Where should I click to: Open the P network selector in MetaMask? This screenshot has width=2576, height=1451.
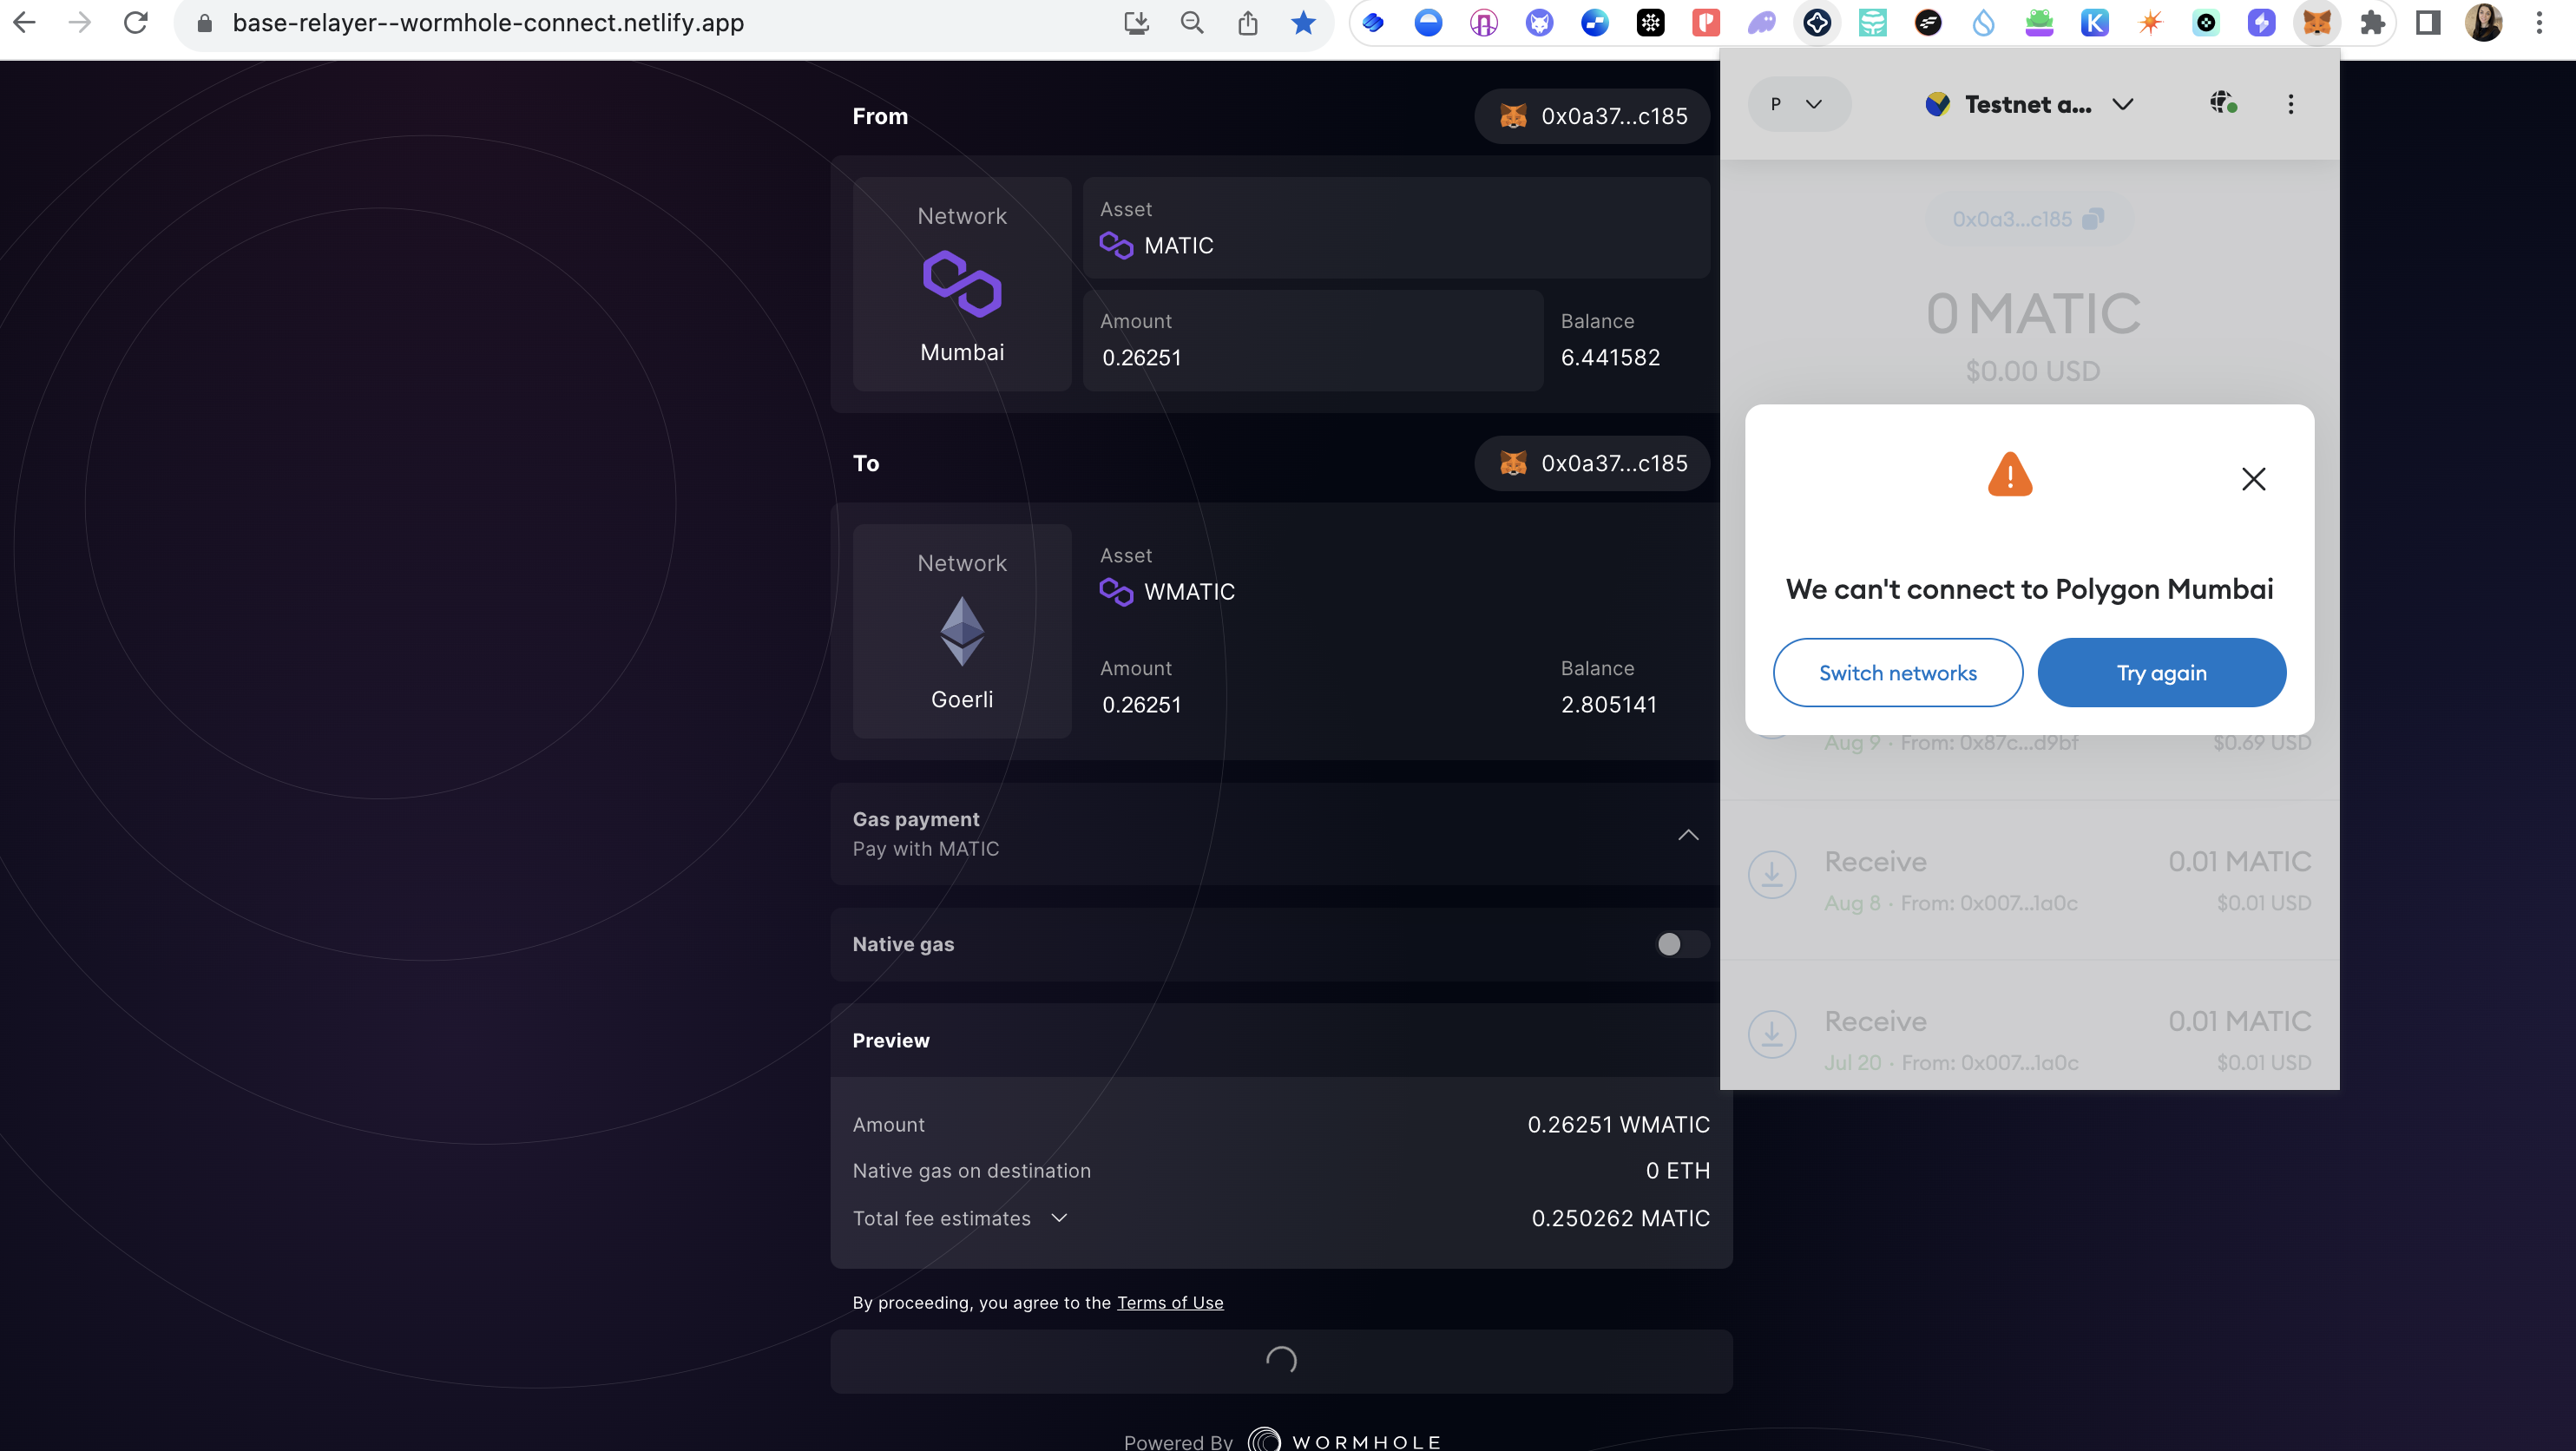(1798, 103)
